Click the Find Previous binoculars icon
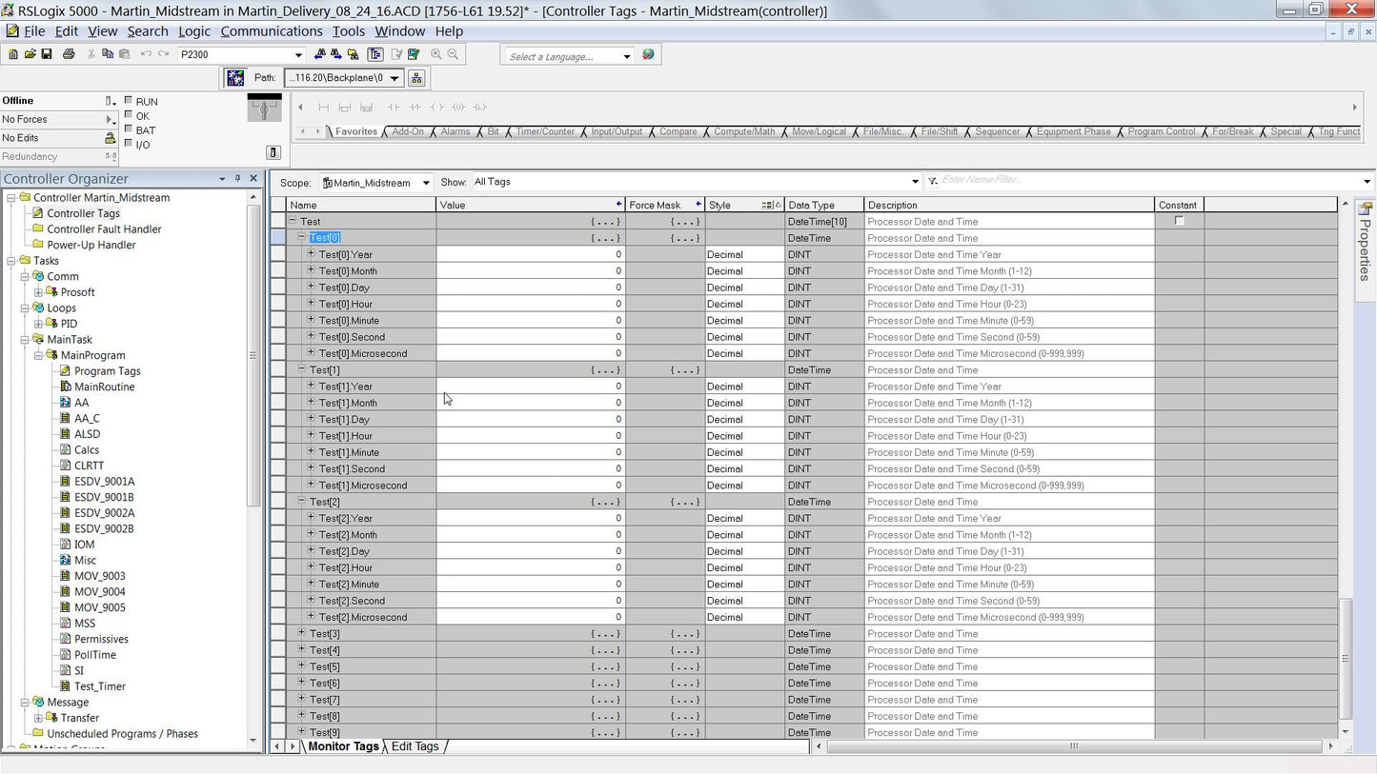 320,54
